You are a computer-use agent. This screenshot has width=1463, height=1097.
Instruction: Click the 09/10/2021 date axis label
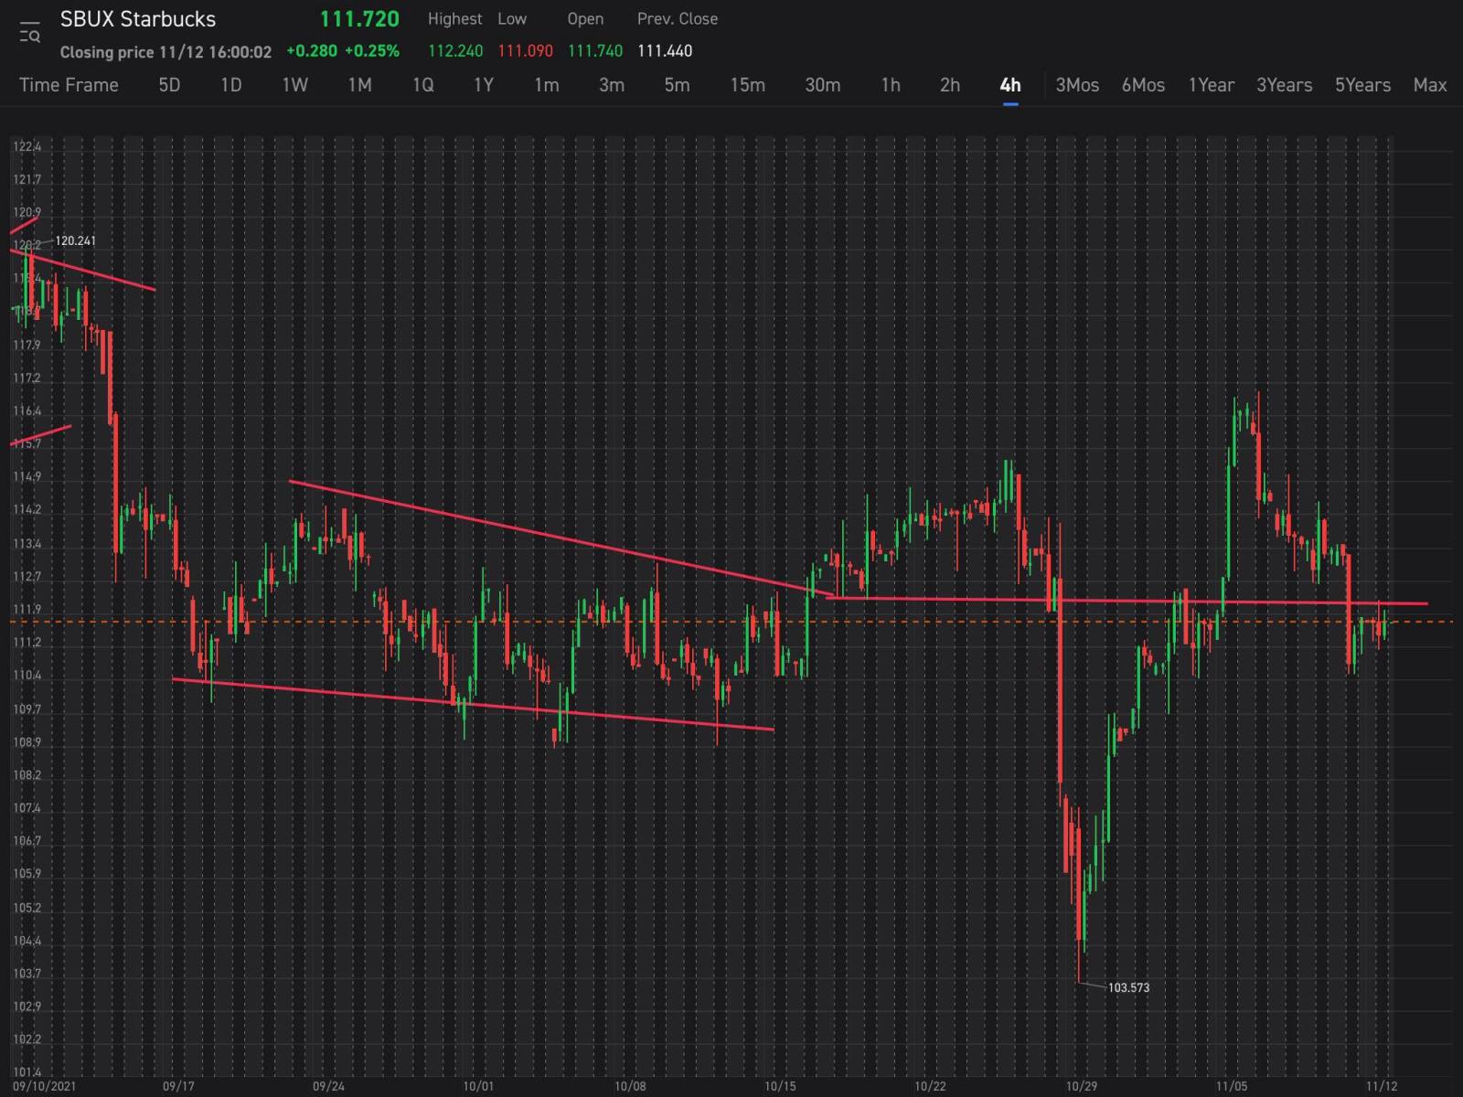[44, 1086]
